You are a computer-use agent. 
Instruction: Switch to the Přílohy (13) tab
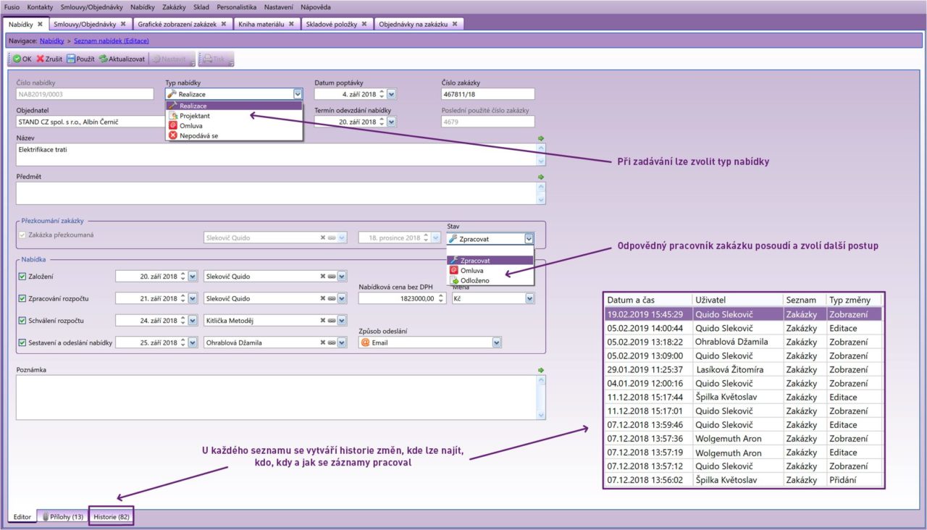pos(63,517)
